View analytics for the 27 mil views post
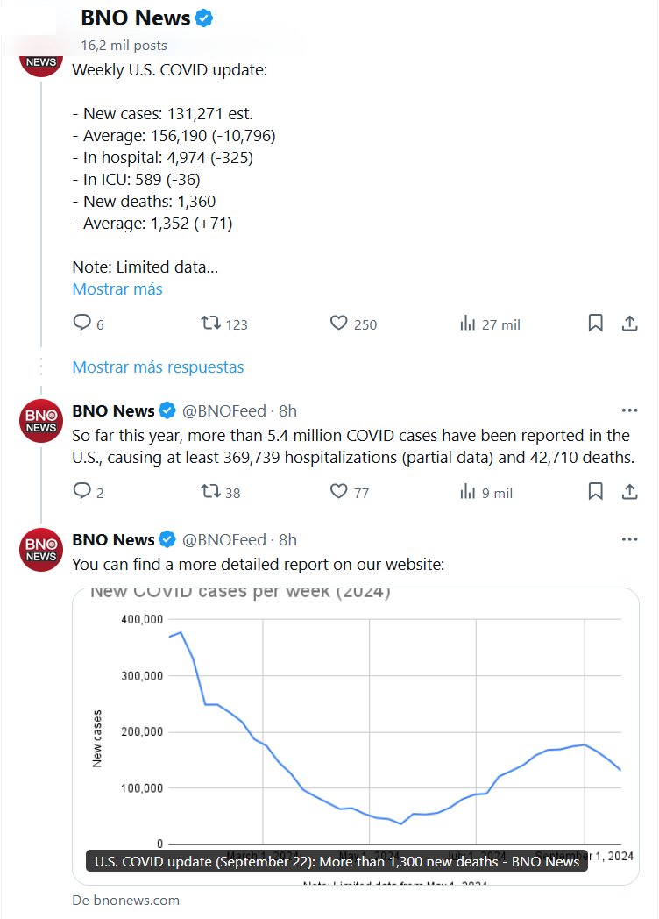This screenshot has width=659, height=919. (468, 324)
